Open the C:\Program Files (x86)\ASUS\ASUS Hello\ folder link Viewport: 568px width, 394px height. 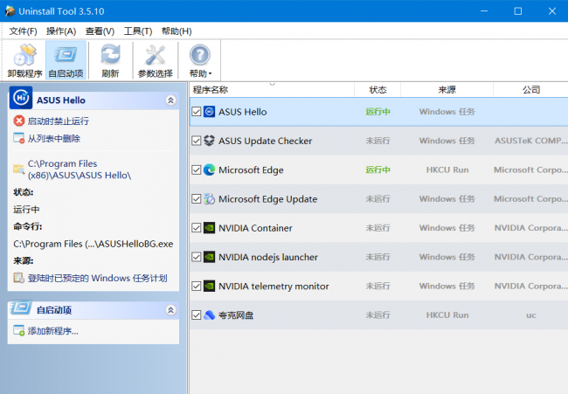pyautogui.click(x=80, y=169)
